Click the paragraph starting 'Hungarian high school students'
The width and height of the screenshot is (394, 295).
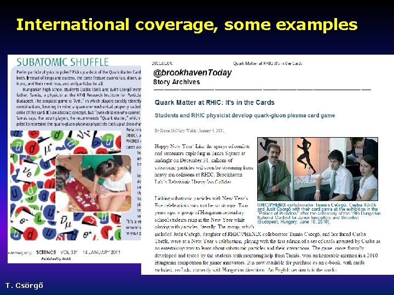tap(79, 107)
